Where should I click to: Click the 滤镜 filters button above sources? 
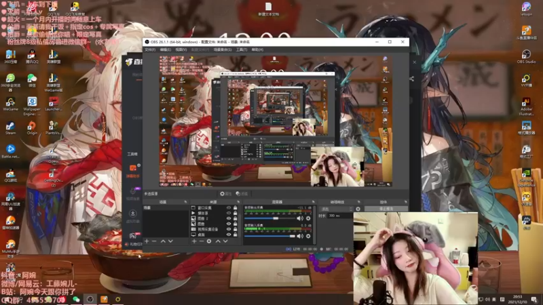[x=242, y=194]
